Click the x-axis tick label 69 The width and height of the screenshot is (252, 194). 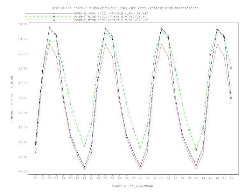pos(196,178)
